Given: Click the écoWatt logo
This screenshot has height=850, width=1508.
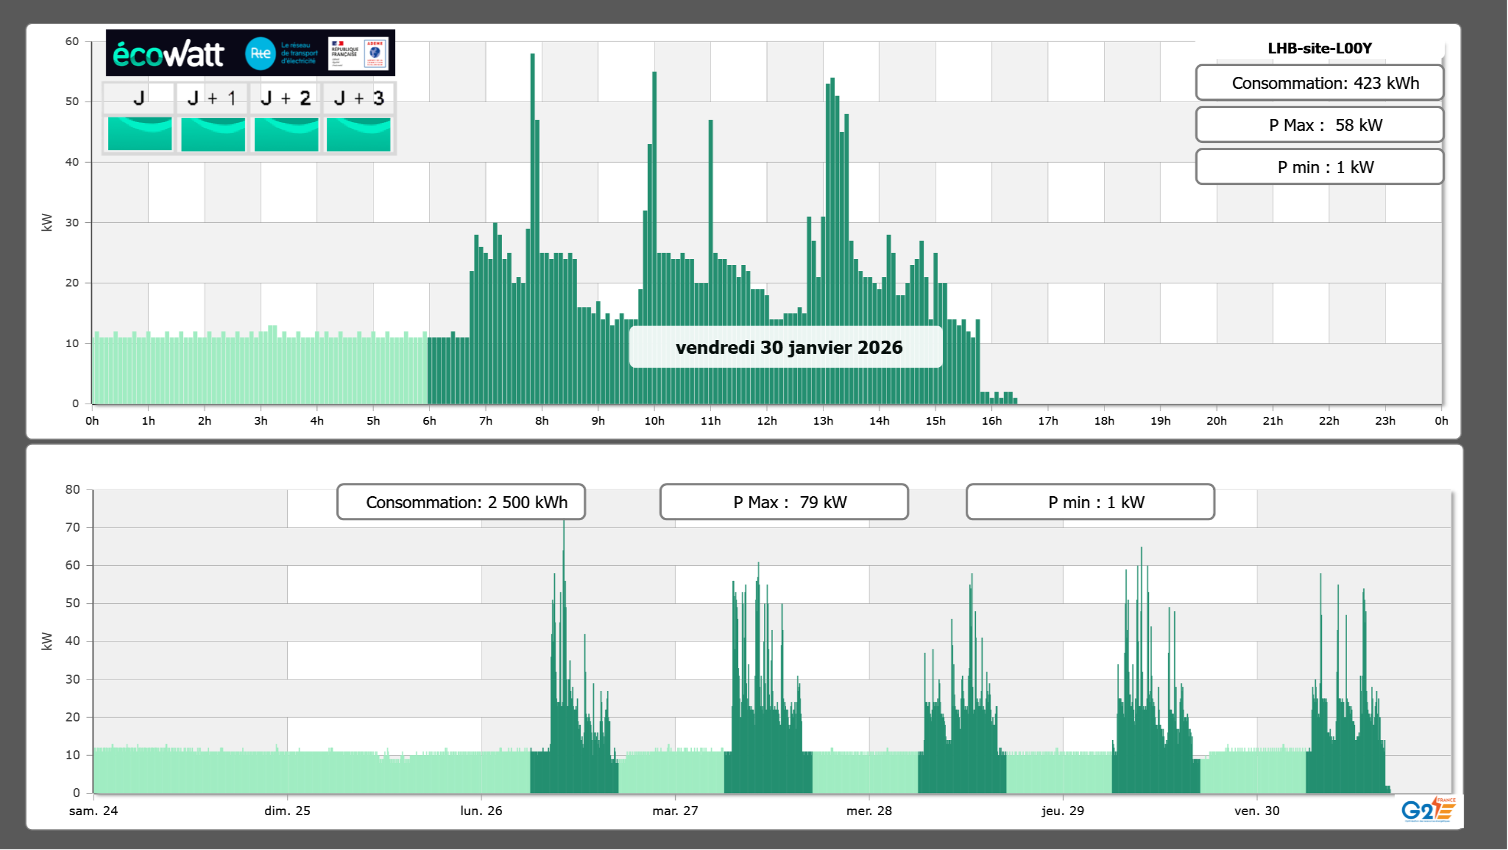Looking at the screenshot, I should 168,54.
